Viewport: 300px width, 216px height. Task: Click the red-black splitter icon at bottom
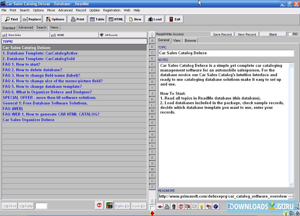[152, 213]
